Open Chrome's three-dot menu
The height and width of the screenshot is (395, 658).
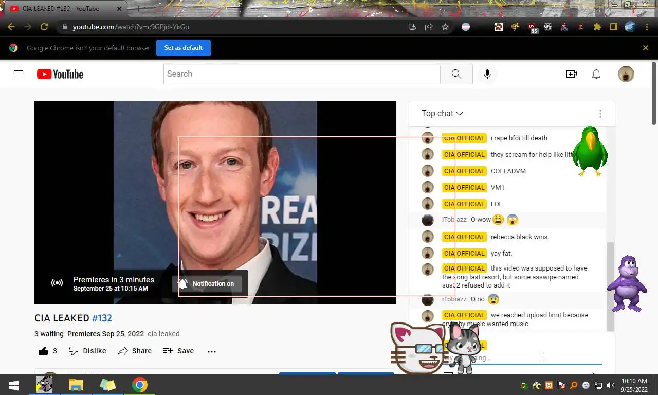click(x=647, y=27)
